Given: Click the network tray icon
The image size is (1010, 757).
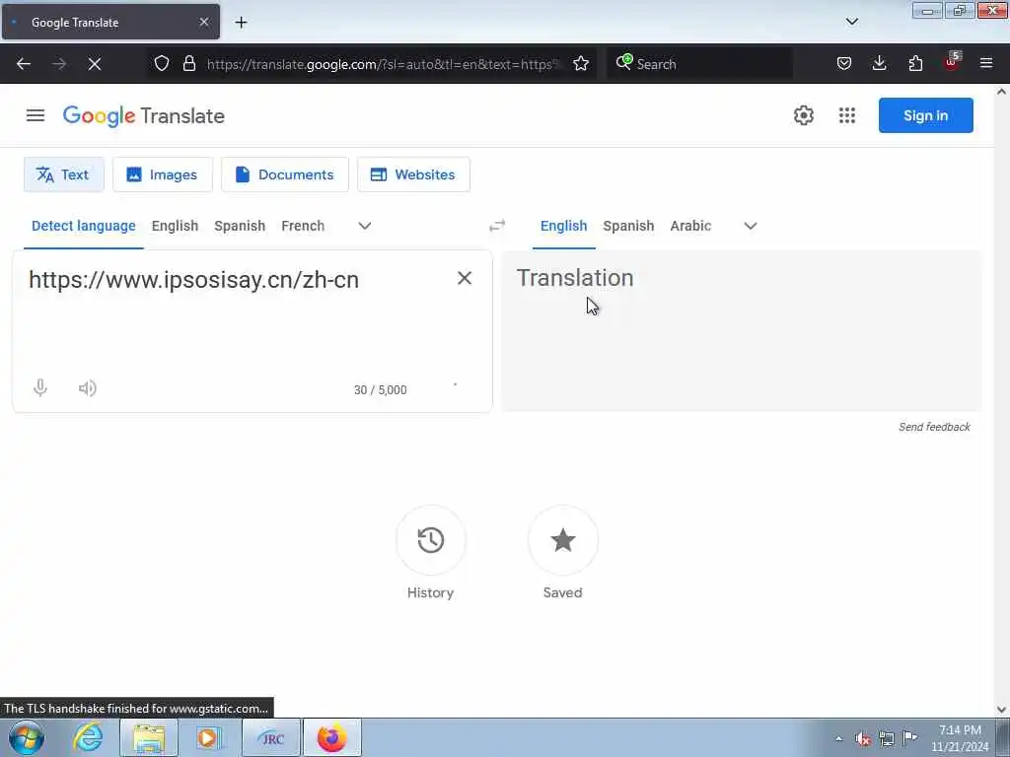Looking at the screenshot, I should (887, 739).
